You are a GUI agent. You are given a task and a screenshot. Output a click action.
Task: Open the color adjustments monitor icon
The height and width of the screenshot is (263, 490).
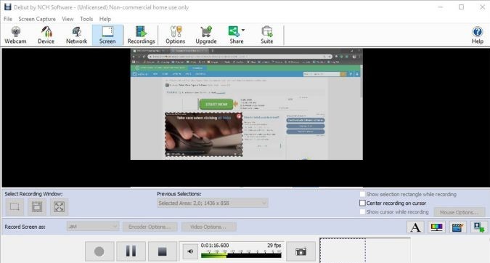[x=436, y=227]
